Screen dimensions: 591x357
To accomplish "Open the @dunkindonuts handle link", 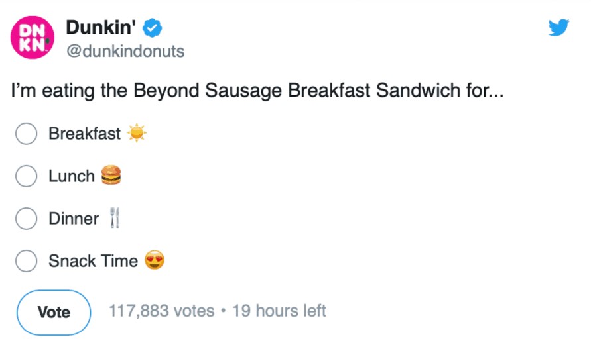I will click(125, 51).
